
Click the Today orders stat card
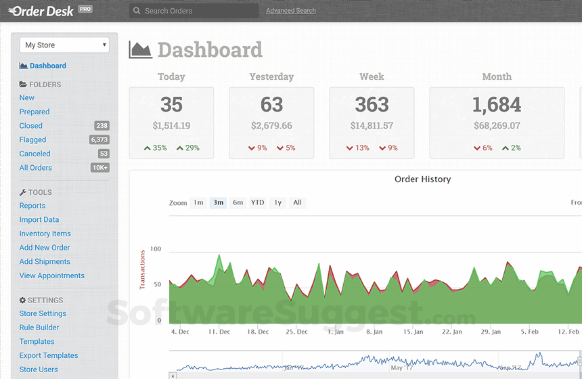click(171, 122)
